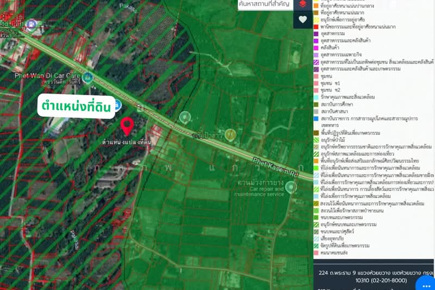
Task: Click purple swatch for อุตสาหกรรม
Action: 316,34
